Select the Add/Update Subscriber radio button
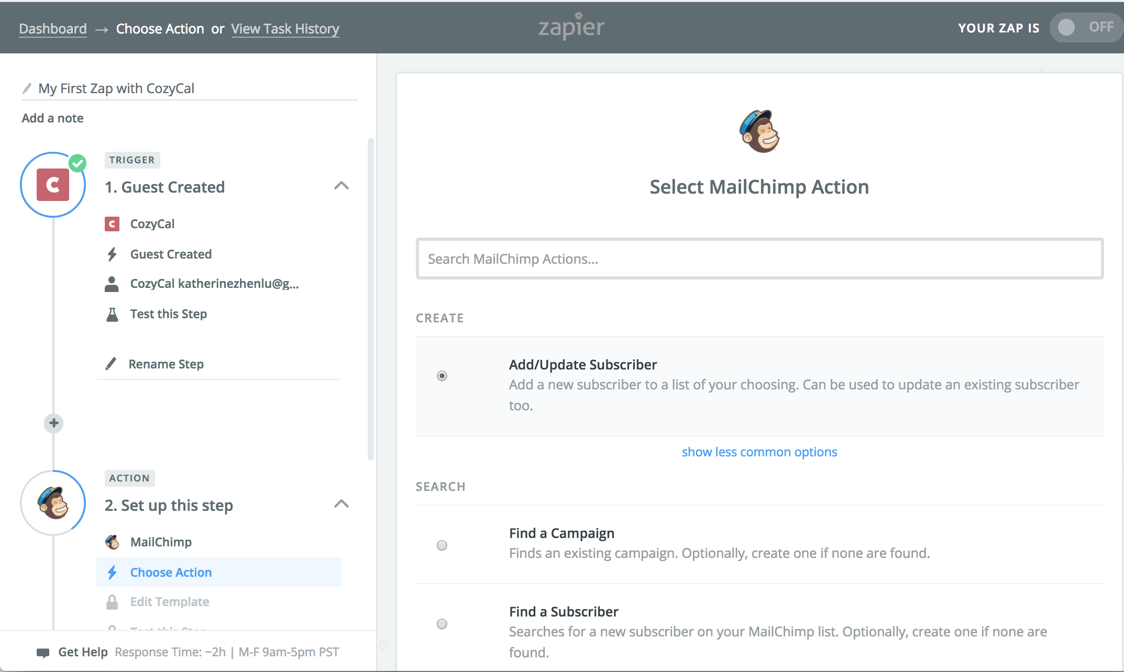 pos(442,376)
